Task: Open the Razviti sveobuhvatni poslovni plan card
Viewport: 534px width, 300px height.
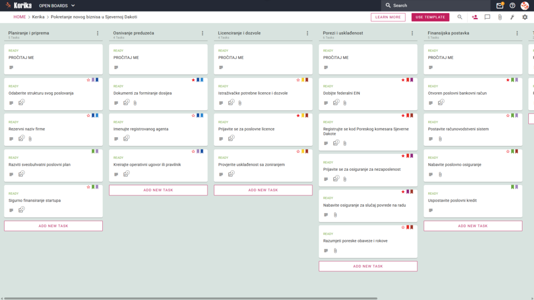Action: (x=53, y=166)
